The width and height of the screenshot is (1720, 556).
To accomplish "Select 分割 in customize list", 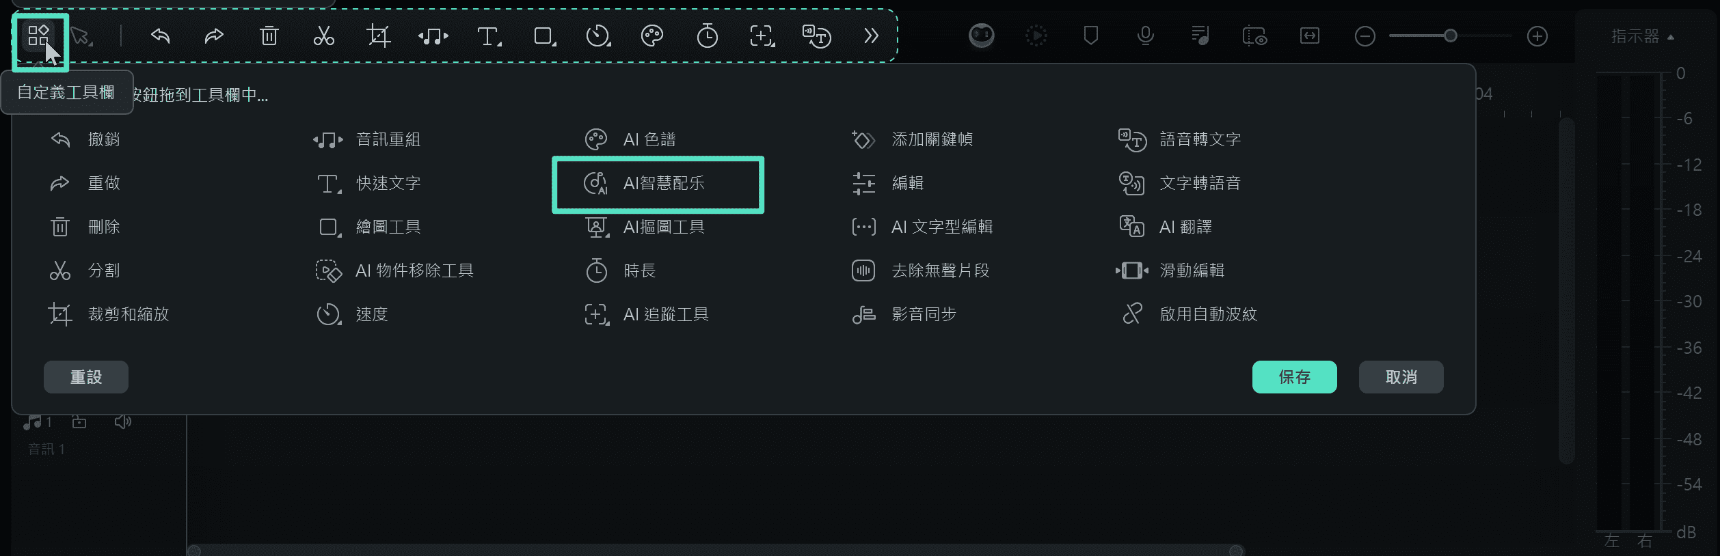I will (85, 270).
